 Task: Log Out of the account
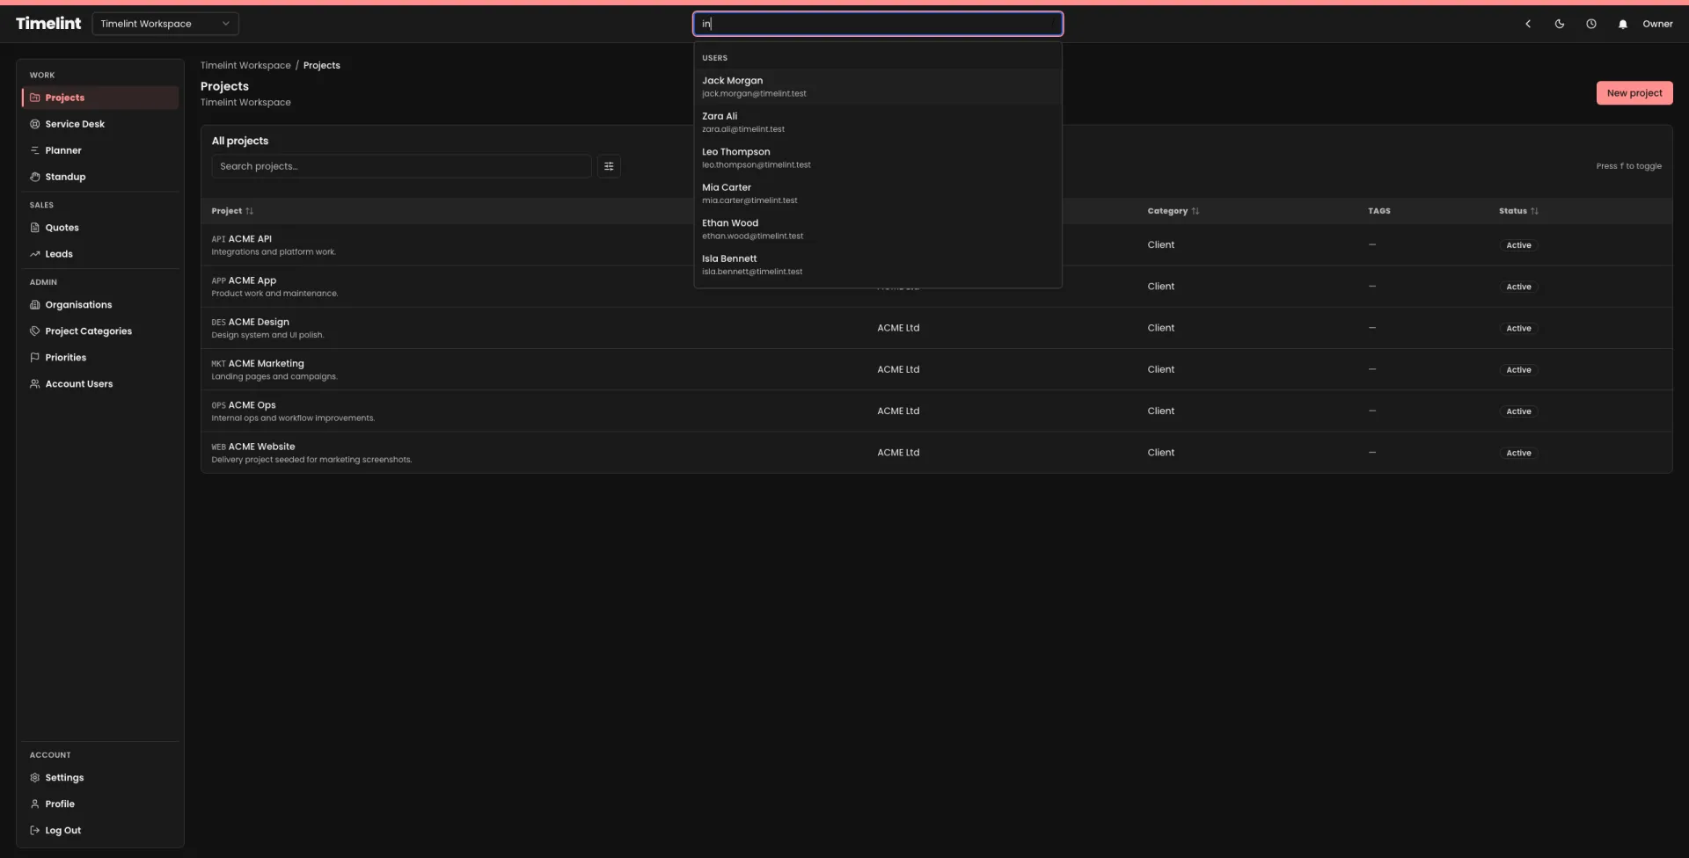pyautogui.click(x=62, y=830)
